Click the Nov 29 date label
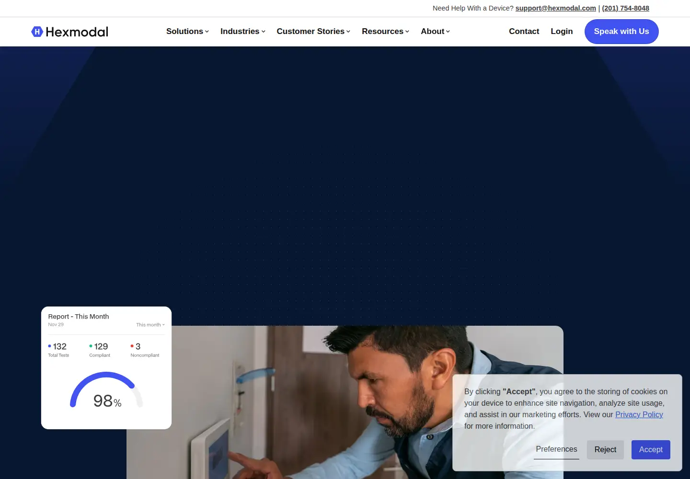Screen dimensions: 690x479 56,325
